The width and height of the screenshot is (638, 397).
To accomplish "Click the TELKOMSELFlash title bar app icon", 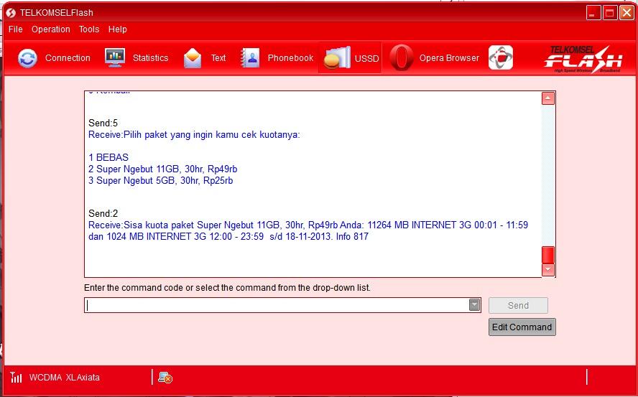I will 11,13.
